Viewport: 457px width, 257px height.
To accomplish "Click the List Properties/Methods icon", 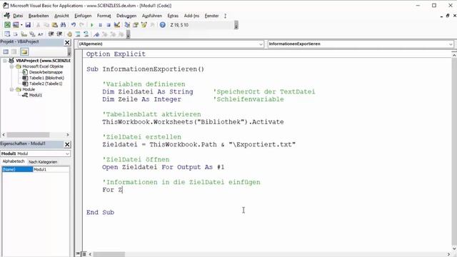I will click(7, 34).
